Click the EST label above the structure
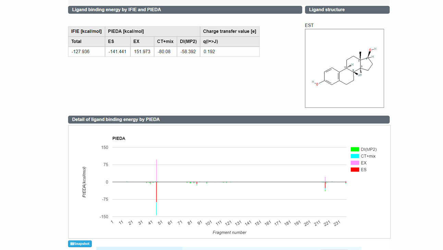 tap(309, 25)
